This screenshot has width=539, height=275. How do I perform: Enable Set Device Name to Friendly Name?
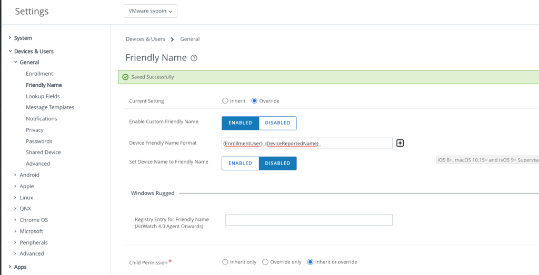click(x=240, y=164)
